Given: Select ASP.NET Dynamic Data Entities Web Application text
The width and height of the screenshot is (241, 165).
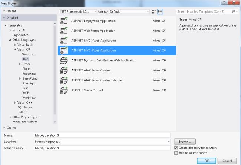Looking at the screenshot, I should 103,60.
